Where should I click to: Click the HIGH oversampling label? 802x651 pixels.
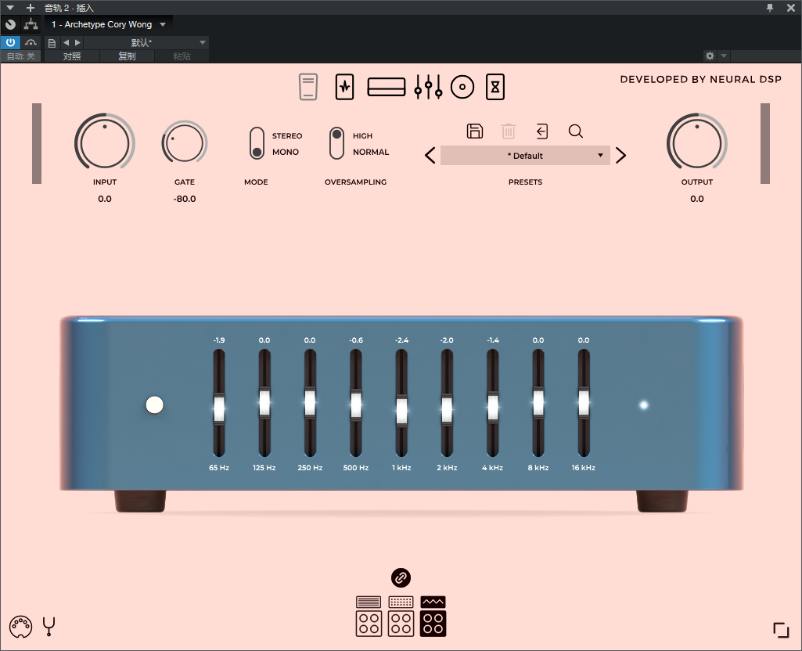362,136
